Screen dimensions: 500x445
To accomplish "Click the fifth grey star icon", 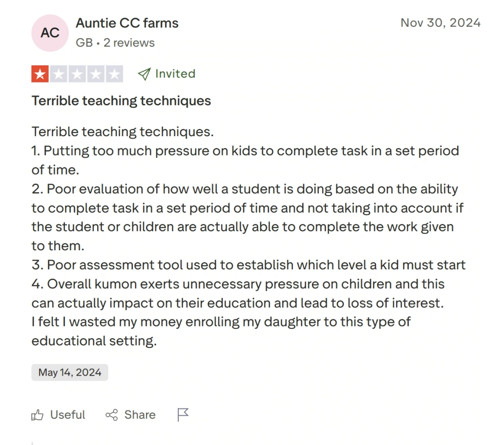I will pyautogui.click(x=114, y=74).
